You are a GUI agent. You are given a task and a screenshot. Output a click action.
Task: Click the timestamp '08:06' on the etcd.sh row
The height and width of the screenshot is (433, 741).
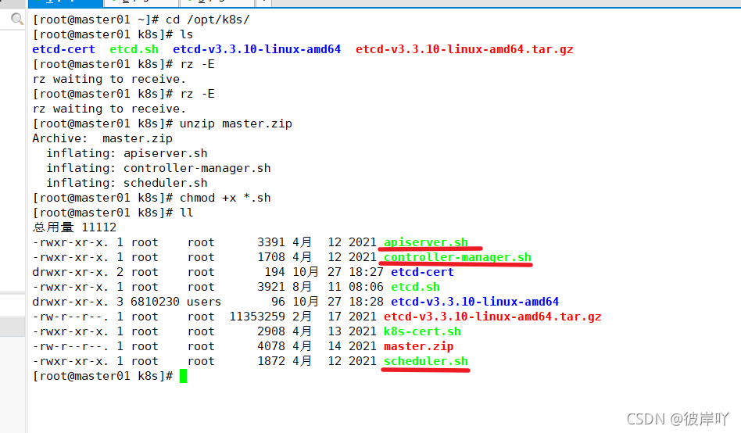tap(367, 287)
